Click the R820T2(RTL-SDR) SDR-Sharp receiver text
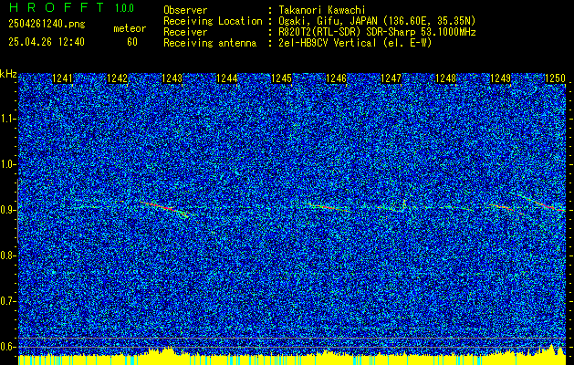 (377, 32)
